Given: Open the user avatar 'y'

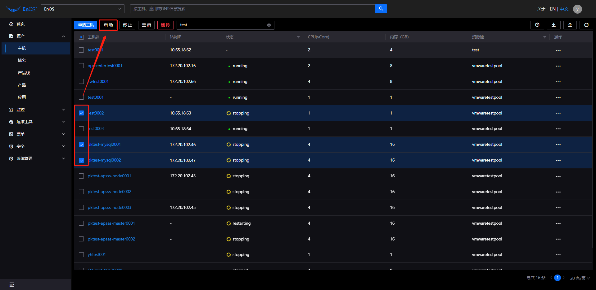Looking at the screenshot, I should [x=577, y=9].
